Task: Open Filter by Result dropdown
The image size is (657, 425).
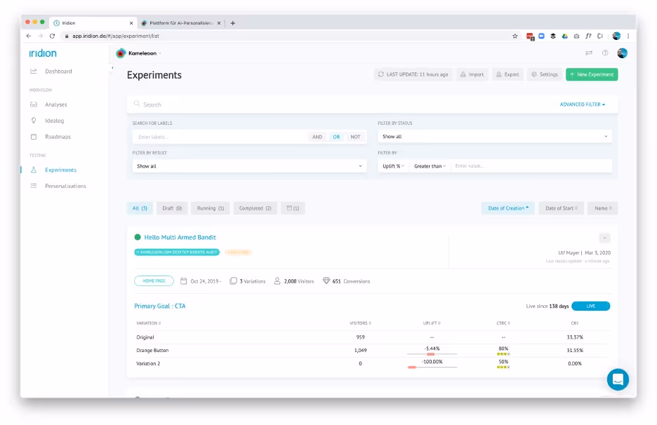Action: pyautogui.click(x=249, y=166)
